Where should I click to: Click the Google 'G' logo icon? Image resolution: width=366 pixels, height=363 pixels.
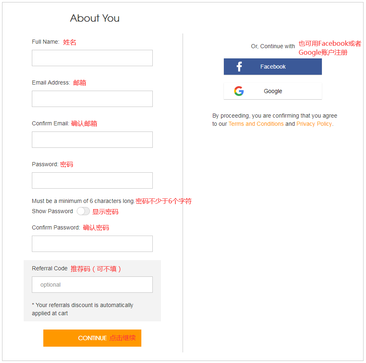tap(239, 91)
